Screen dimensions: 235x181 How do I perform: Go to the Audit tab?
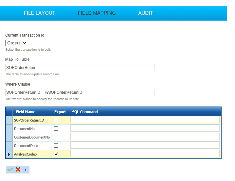coord(145,13)
